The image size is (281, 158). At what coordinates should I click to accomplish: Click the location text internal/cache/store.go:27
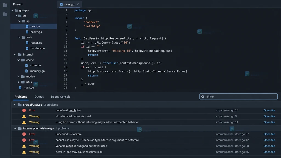(232, 134)
